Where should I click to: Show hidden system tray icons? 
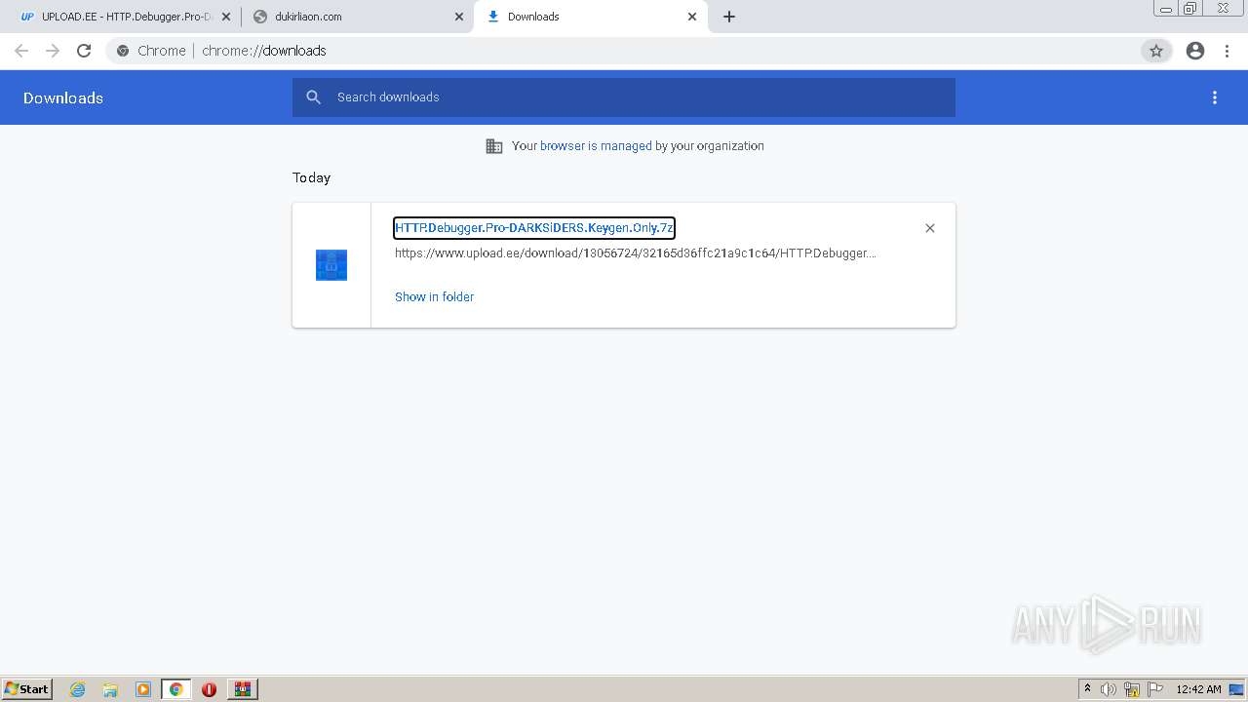(1087, 689)
